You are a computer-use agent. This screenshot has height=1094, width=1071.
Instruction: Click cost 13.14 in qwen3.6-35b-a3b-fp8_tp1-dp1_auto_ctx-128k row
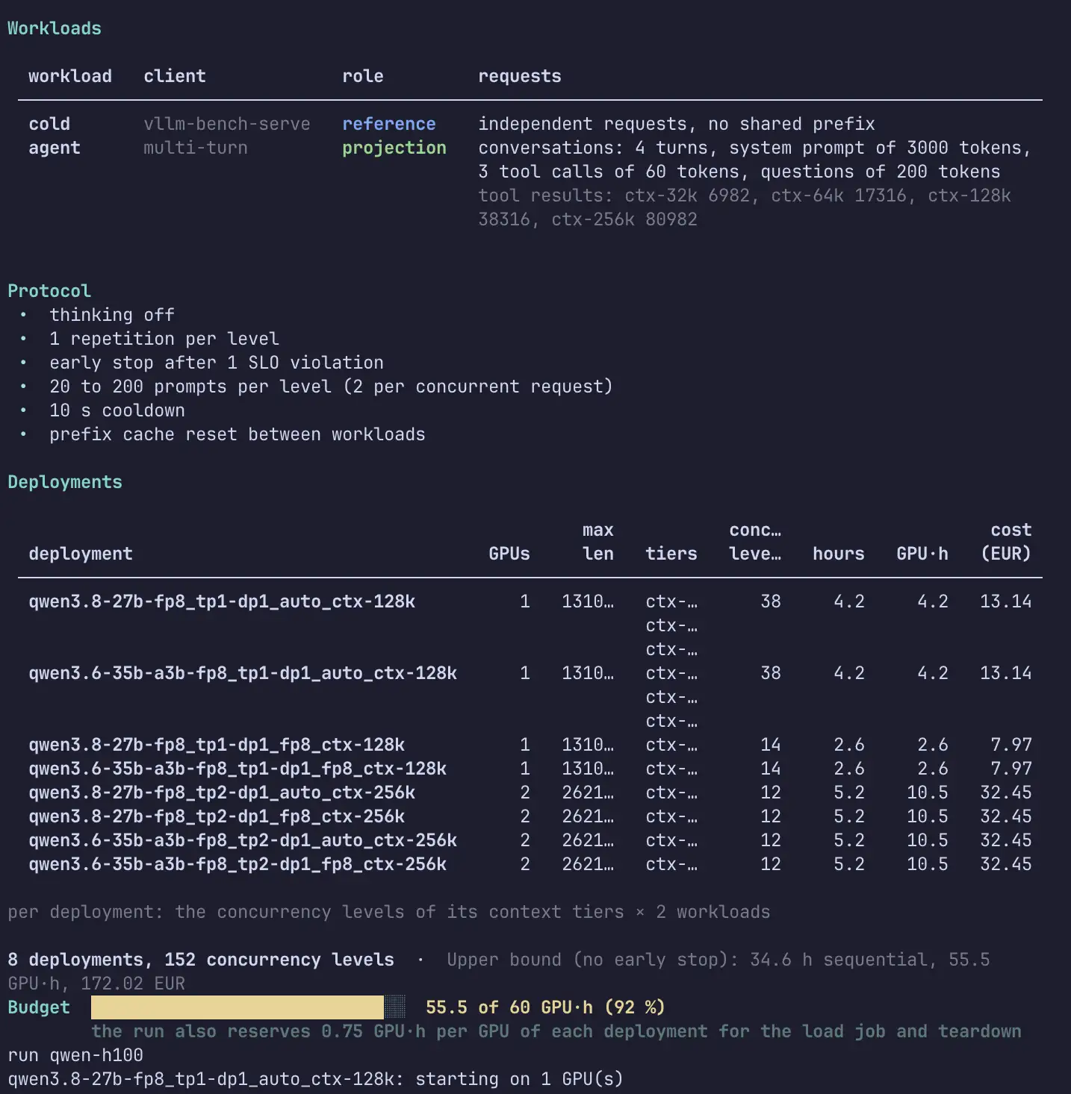(x=1006, y=673)
